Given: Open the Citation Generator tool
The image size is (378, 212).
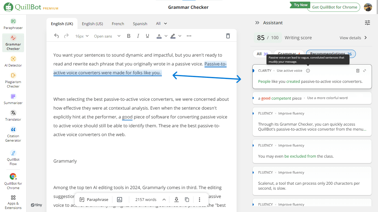Looking at the screenshot, I should pyautogui.click(x=13, y=134).
